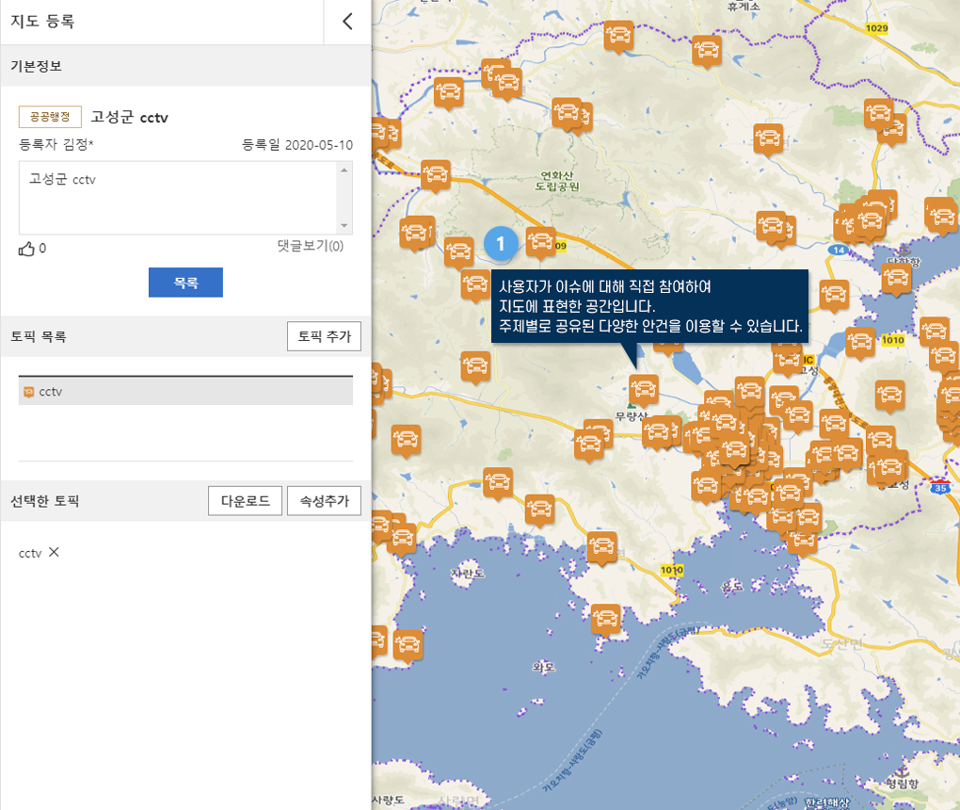Select the CCTV marker above 와도 island
960x810 pixels.
(605, 617)
